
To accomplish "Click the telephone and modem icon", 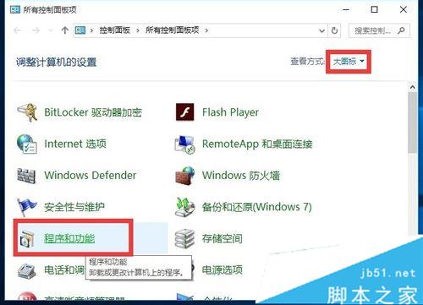I will click(27, 270).
